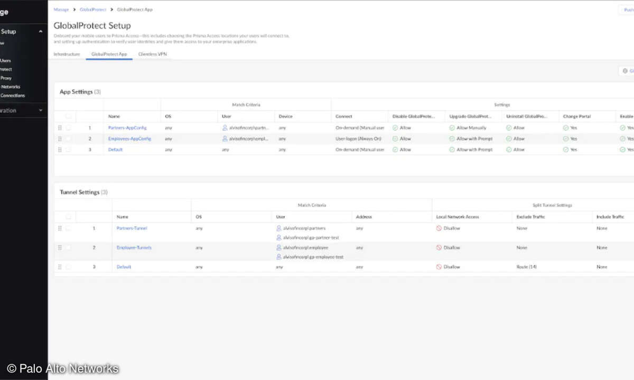
Task: Switch to the Clientless VPN tab
Action: [152, 54]
